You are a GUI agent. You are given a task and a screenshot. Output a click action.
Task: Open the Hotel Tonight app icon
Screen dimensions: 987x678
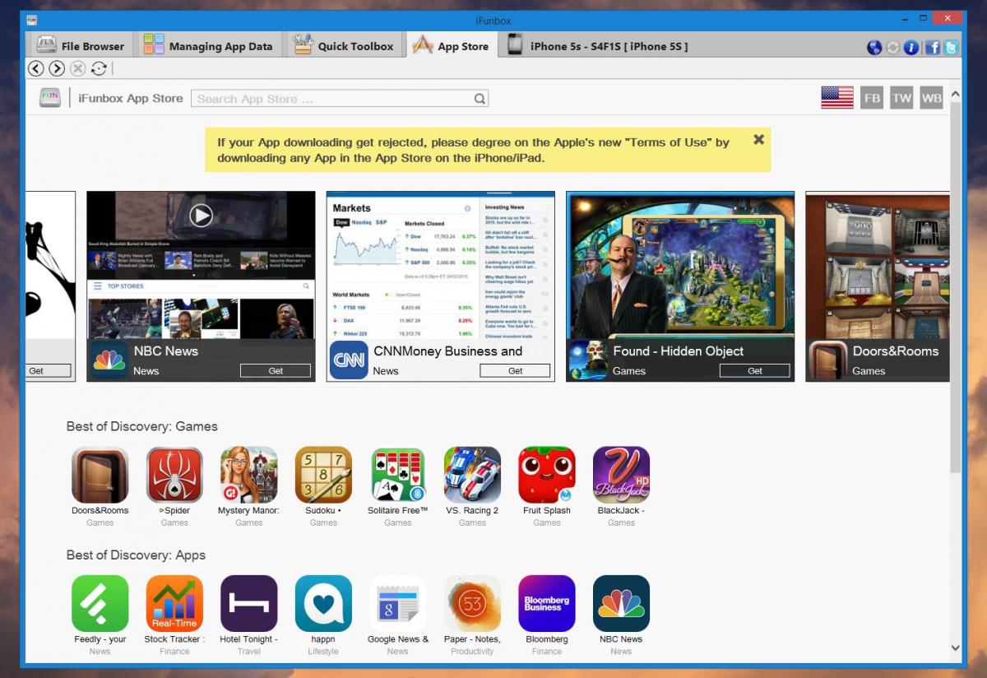249,603
